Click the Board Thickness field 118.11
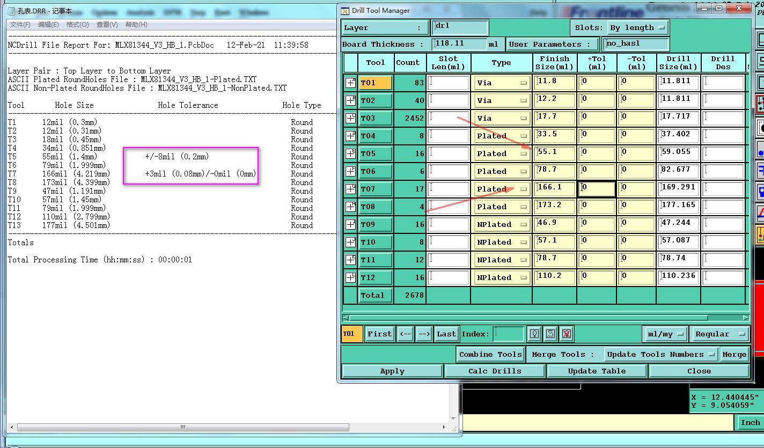This screenshot has height=448, width=764. click(459, 44)
